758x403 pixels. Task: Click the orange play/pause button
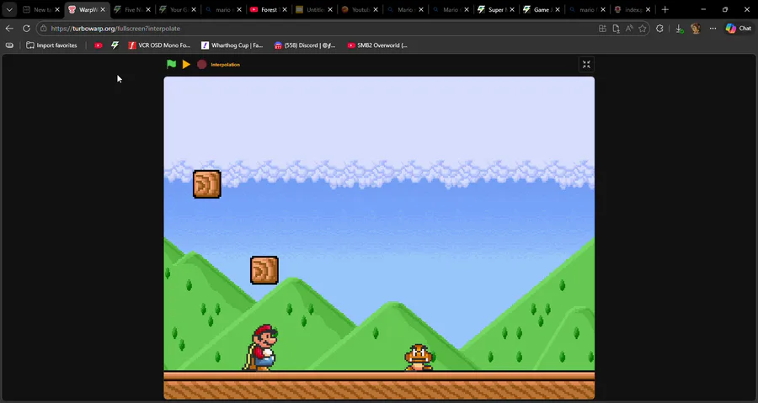coord(186,64)
